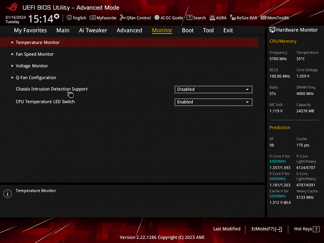Open AURA lighting icon

point(212,18)
